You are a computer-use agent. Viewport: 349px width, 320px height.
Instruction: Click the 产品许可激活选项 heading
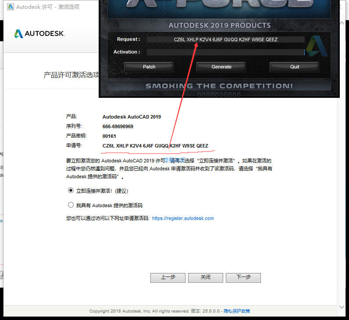(x=71, y=75)
